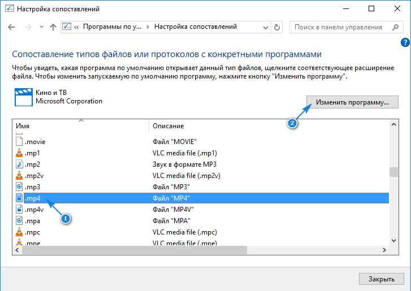411x291 pixels.
Task: Open the recent locations dropdown chevron
Action: pos(41,27)
